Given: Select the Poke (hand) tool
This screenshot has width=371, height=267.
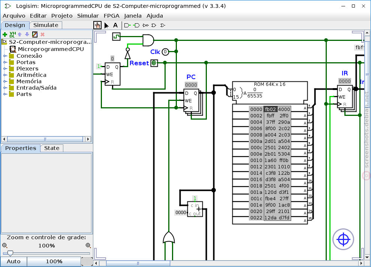Looking at the screenshot, I should point(97,25).
